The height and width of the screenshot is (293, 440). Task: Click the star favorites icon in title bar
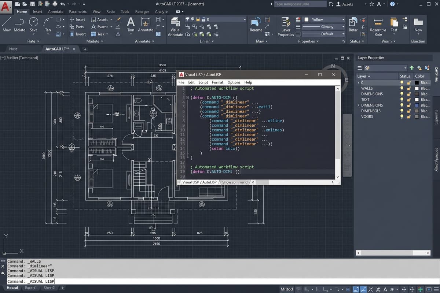pos(372,4)
